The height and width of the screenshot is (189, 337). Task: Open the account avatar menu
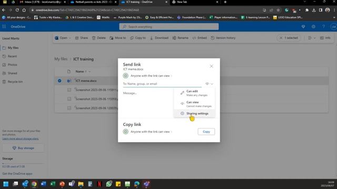pyautogui.click(x=333, y=27)
